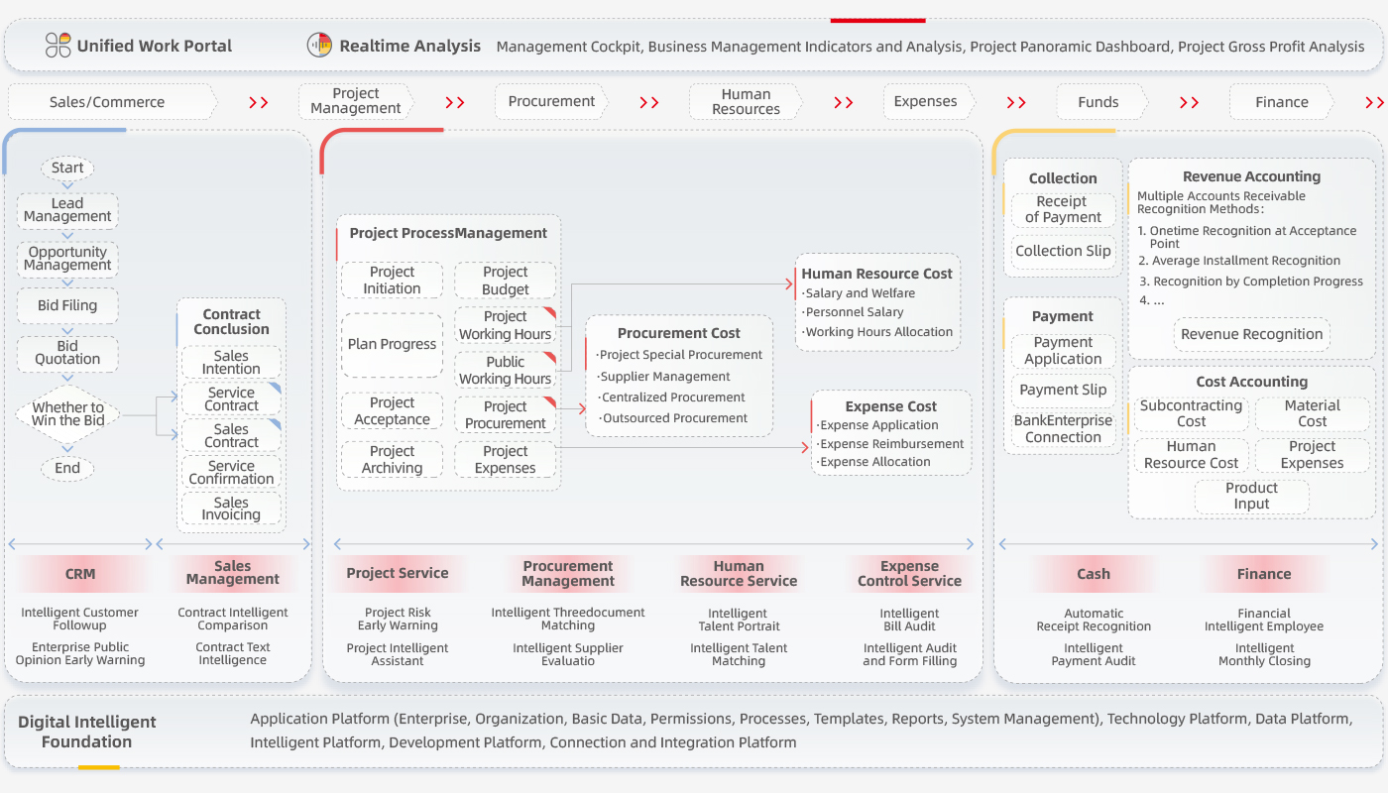Click the red double chevron after Procurement
The height and width of the screenshot is (793, 1388).
(649, 102)
